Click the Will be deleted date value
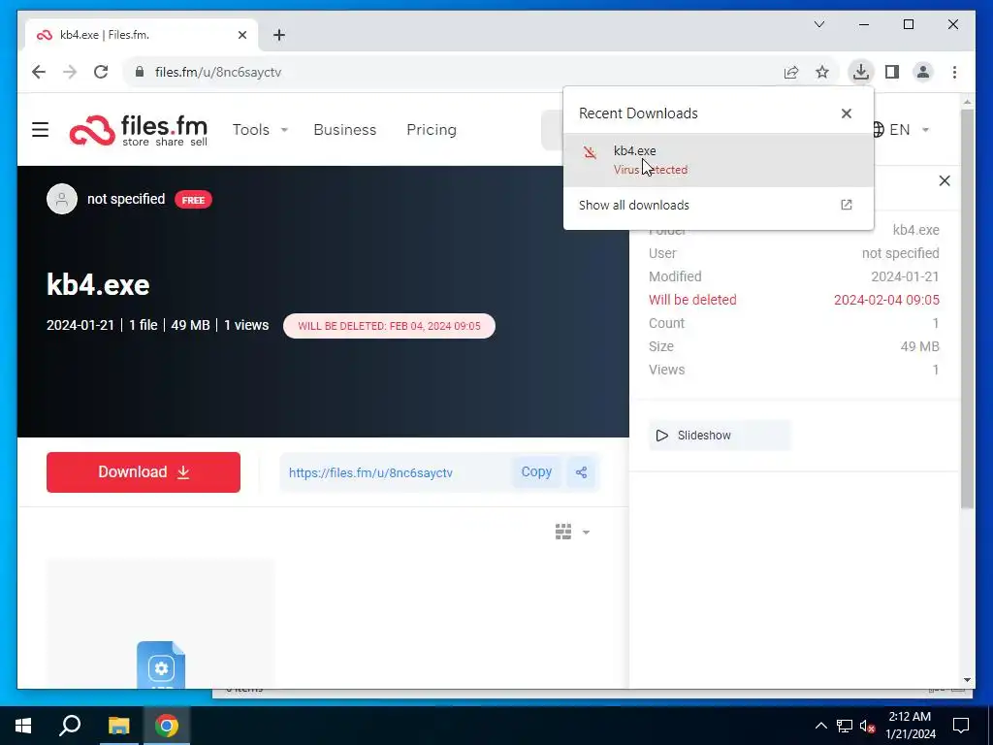The height and width of the screenshot is (745, 993). point(886,300)
